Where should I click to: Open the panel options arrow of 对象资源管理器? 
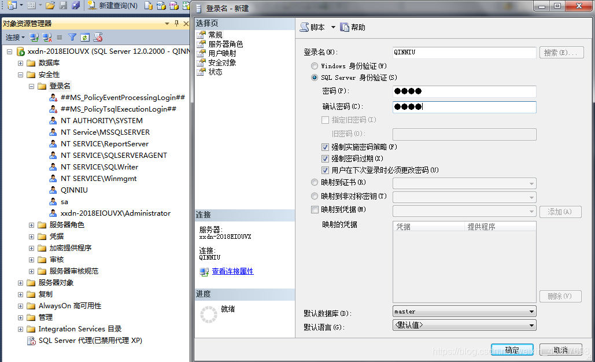click(x=167, y=24)
